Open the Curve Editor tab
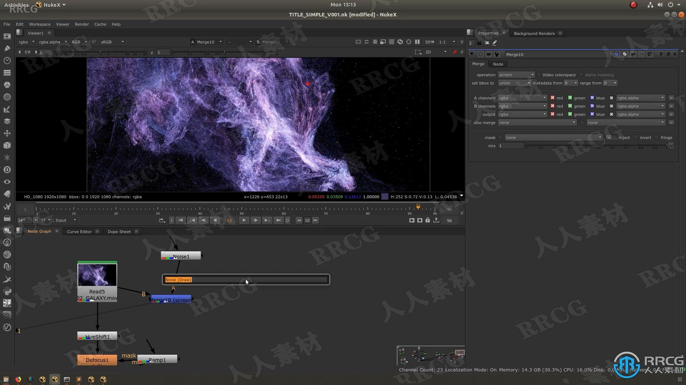The width and height of the screenshot is (686, 385). tap(79, 231)
